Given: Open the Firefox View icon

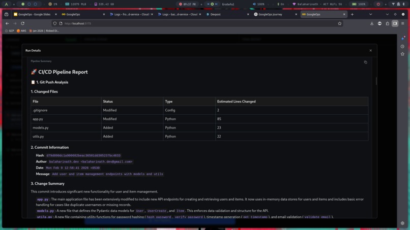Looking at the screenshot, I should 6,14.
